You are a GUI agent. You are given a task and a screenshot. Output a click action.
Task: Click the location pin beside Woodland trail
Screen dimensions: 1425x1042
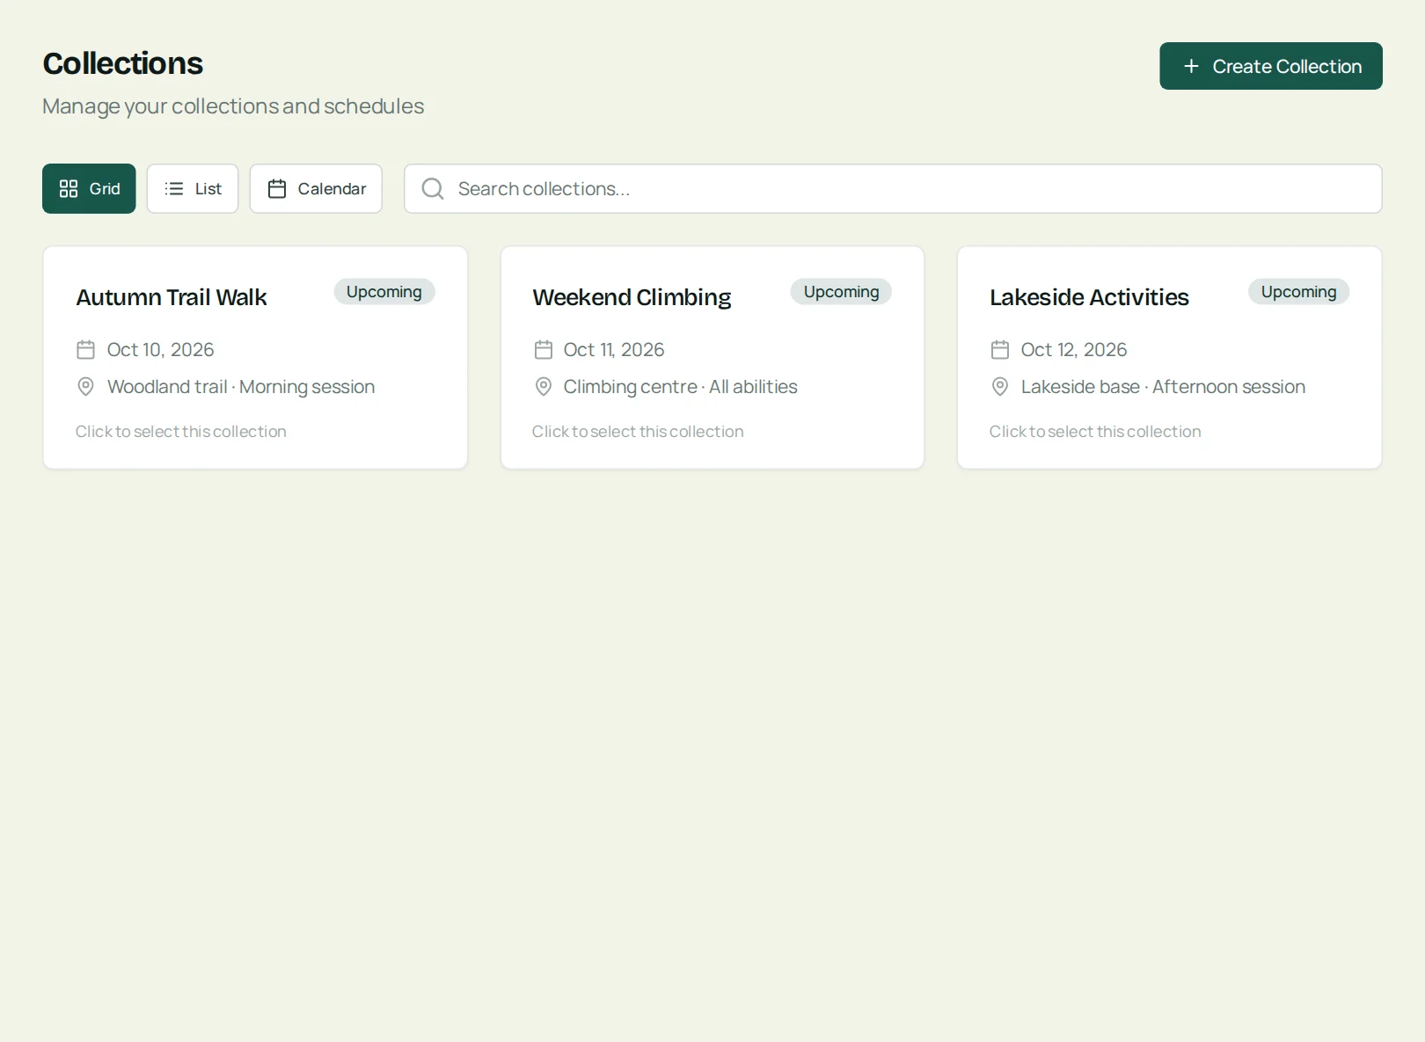85,386
